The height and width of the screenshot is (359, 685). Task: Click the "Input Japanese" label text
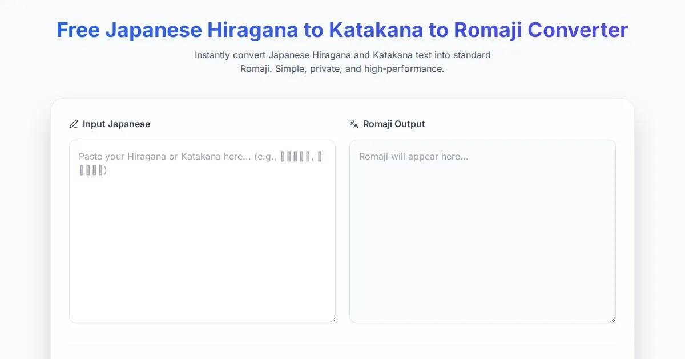tap(116, 124)
